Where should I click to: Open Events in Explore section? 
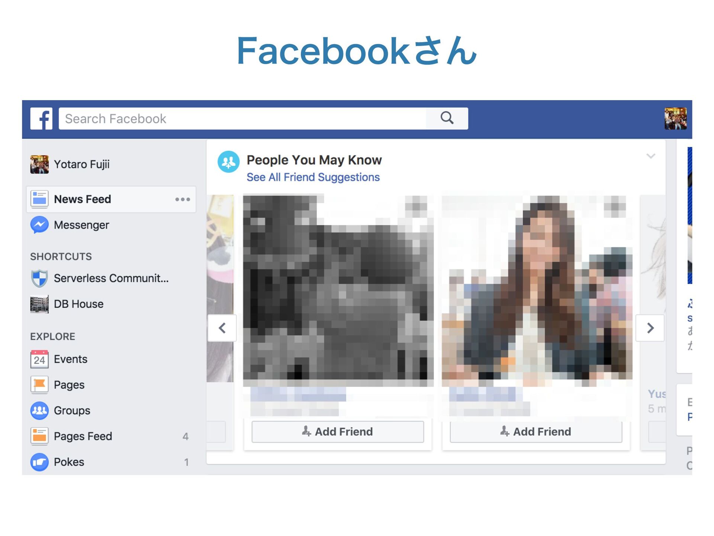(x=71, y=359)
